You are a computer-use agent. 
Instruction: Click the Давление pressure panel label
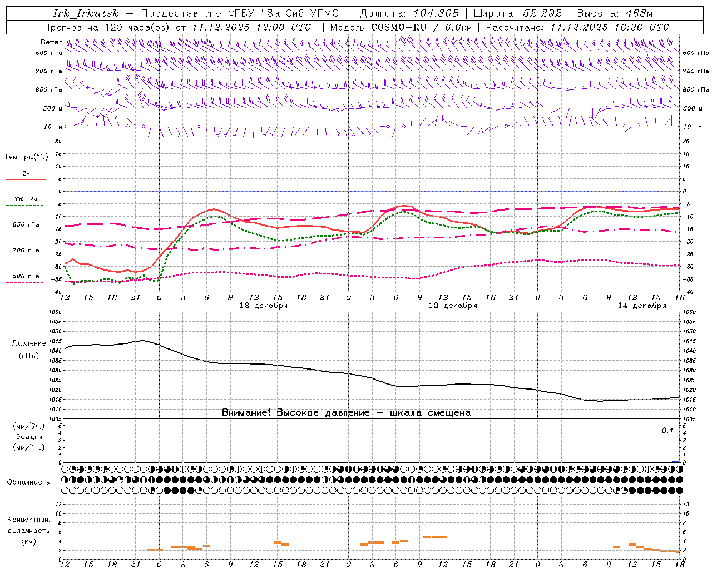click(29, 343)
